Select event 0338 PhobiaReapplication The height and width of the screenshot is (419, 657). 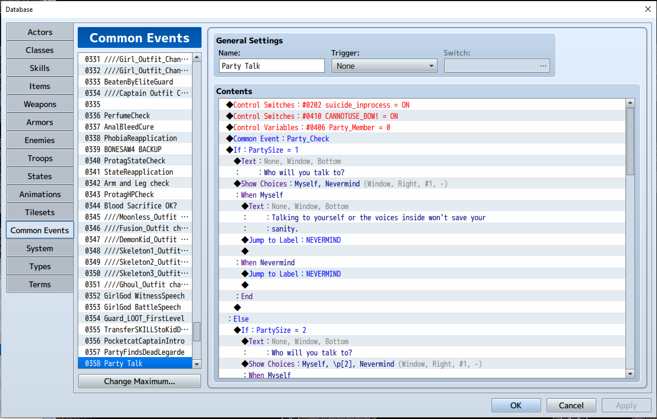click(135, 139)
